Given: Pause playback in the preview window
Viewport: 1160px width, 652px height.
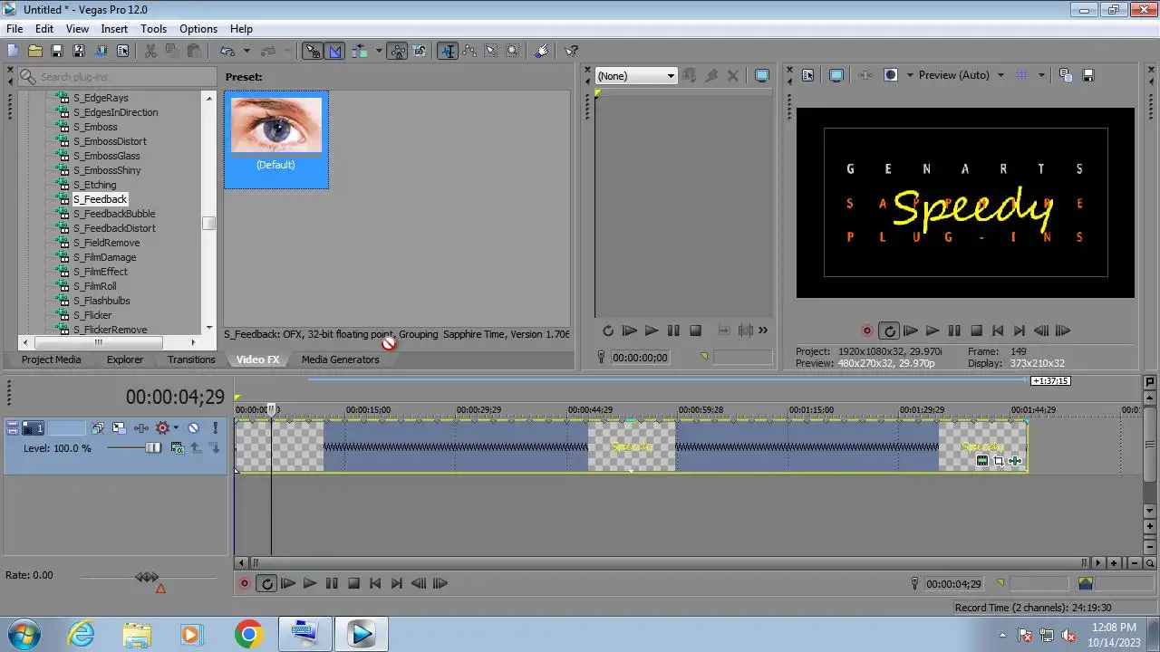Looking at the screenshot, I should (x=954, y=331).
